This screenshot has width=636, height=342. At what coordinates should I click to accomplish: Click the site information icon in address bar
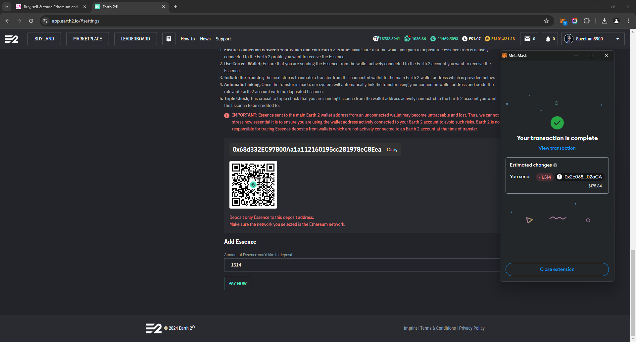45,21
